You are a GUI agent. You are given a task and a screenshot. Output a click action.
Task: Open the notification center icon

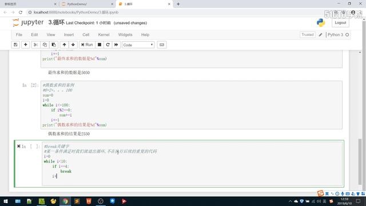(359, 201)
